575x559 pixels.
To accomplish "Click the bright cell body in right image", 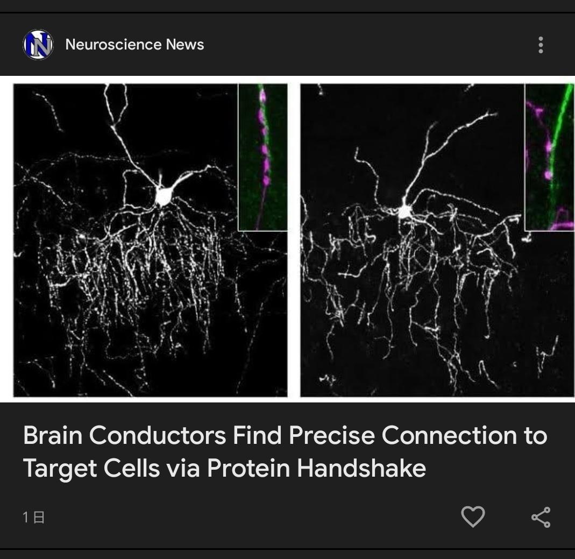I will click(404, 211).
